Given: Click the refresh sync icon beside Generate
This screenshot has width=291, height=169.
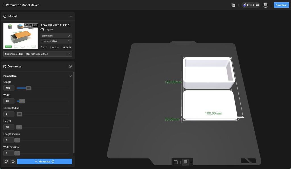Looking at the screenshot, I should pos(6,162).
